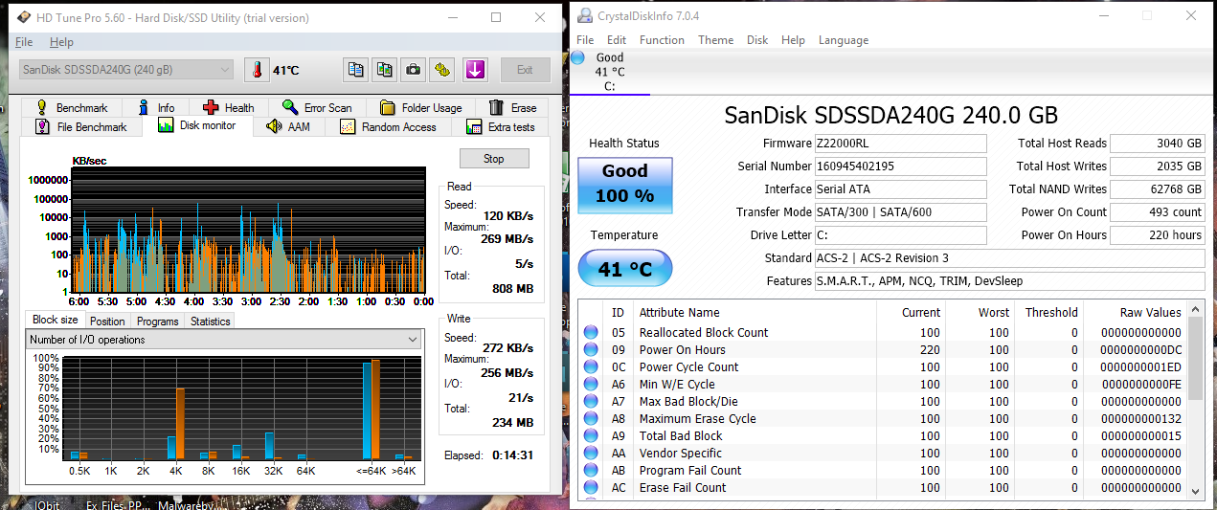1217x510 pixels.
Task: Open the Theme menu in CrystalDiskInfo
Action: click(715, 40)
